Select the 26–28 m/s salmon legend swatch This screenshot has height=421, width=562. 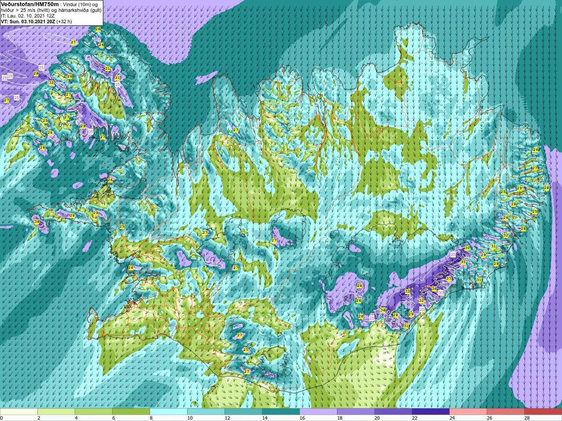pos(505,412)
